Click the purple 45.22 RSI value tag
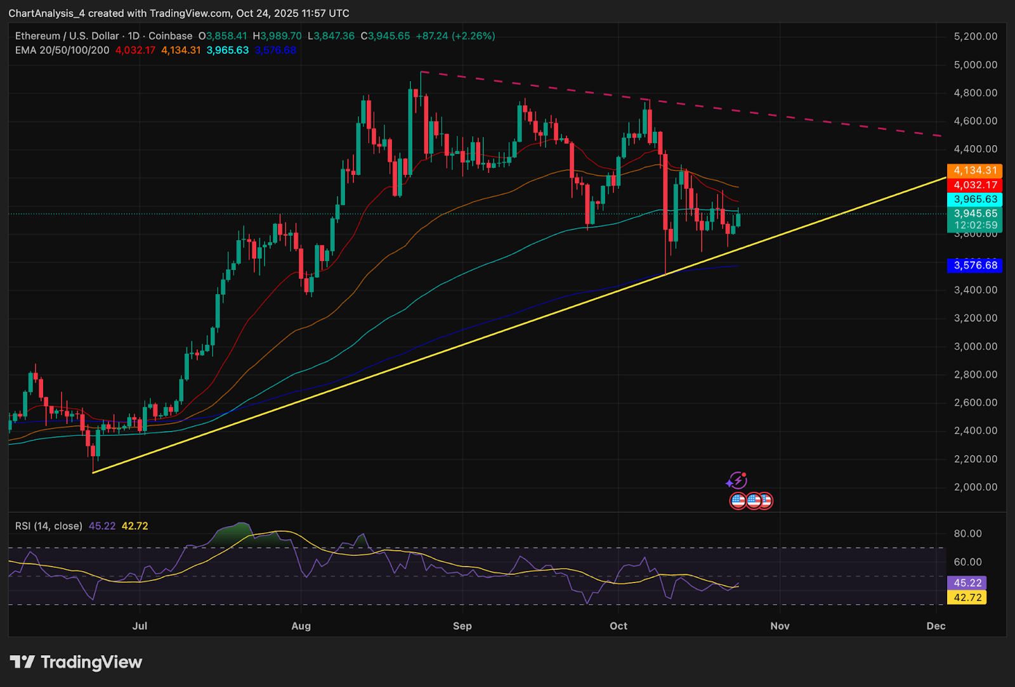This screenshot has width=1015, height=687. tap(967, 583)
